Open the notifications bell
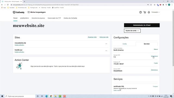The image size is (174, 98). [149, 12]
